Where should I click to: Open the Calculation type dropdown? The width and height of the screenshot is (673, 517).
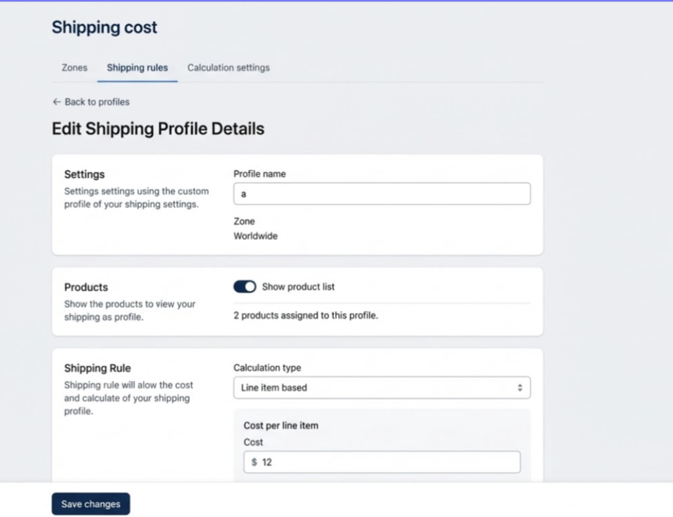pos(381,388)
